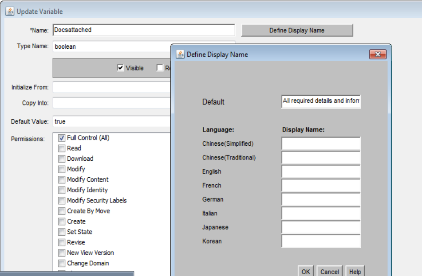Image resolution: width=422 pixels, height=276 pixels.
Task: Click the Japanese display name input
Action: (321, 227)
